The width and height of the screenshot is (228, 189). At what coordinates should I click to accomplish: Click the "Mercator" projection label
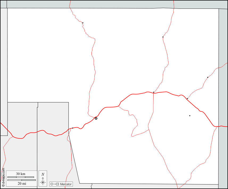click(x=66, y=184)
